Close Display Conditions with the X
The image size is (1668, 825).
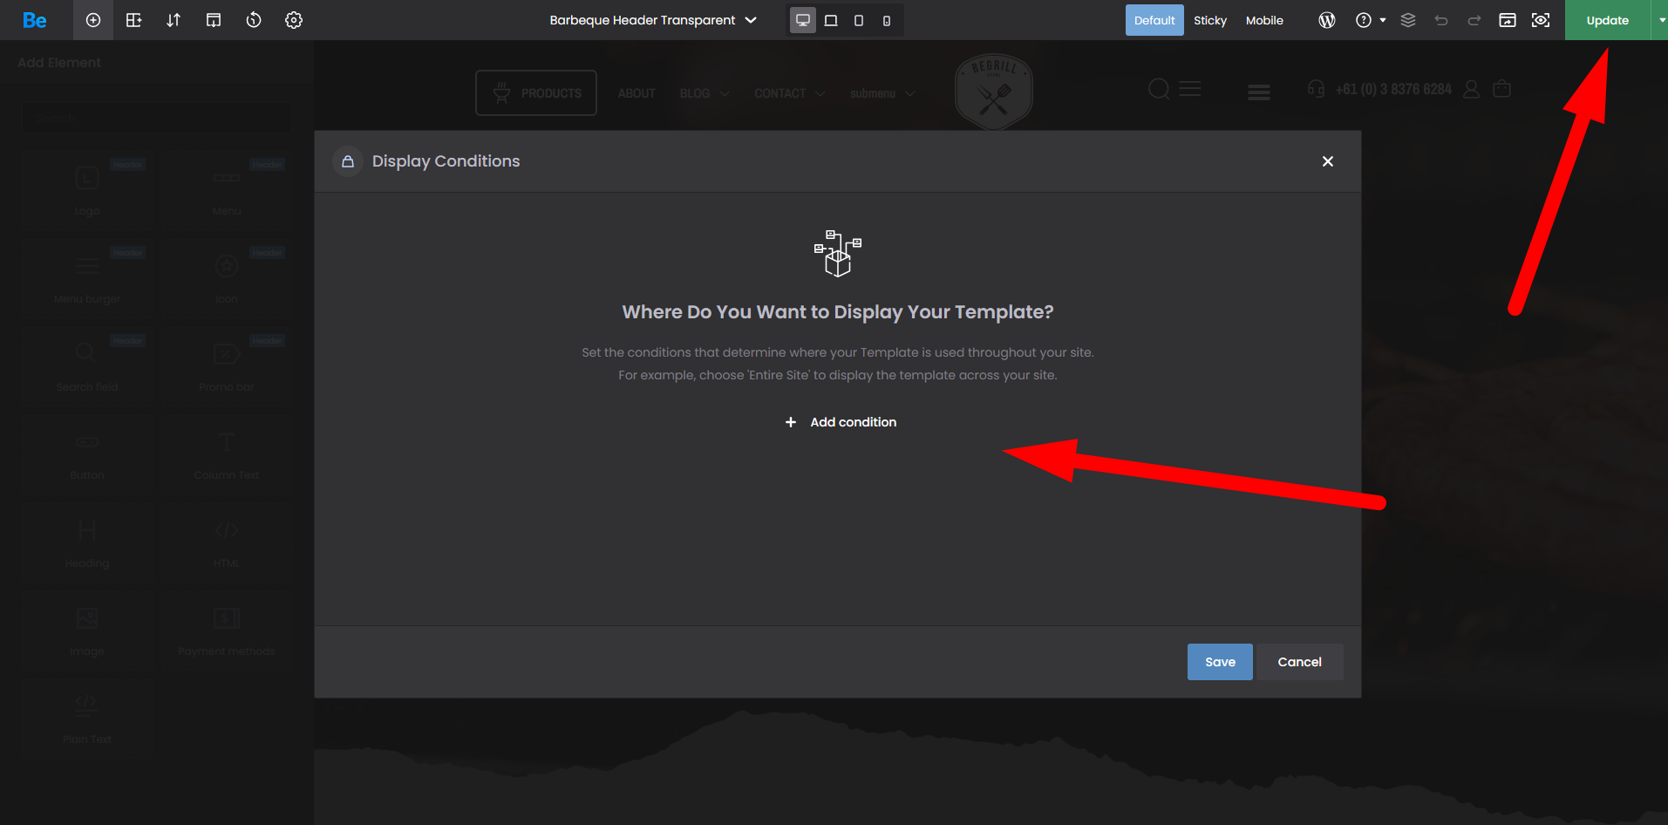tap(1327, 161)
